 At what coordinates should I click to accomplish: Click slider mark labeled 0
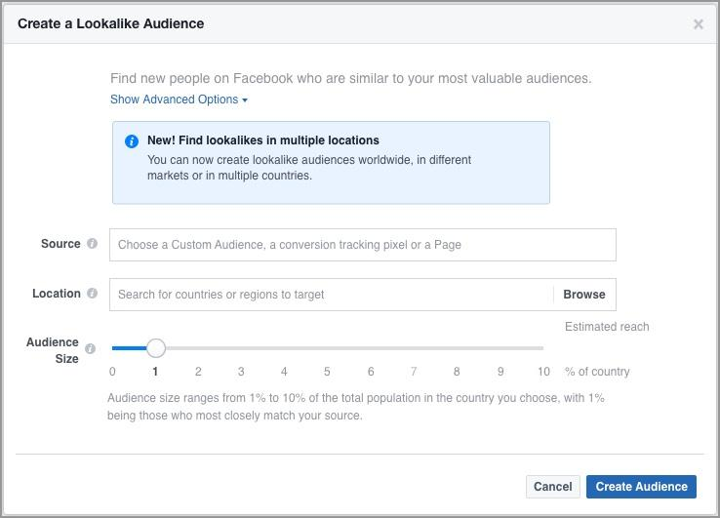pyautogui.click(x=112, y=371)
